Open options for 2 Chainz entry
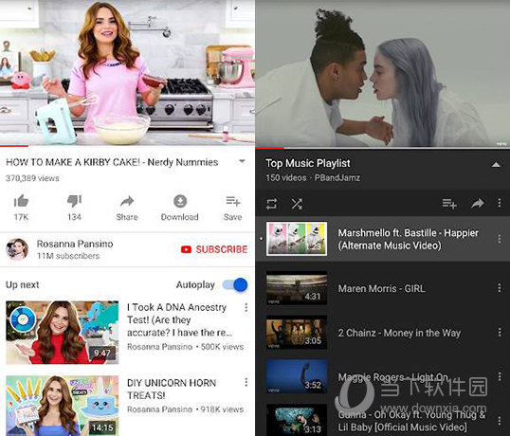510x436 pixels. [500, 332]
